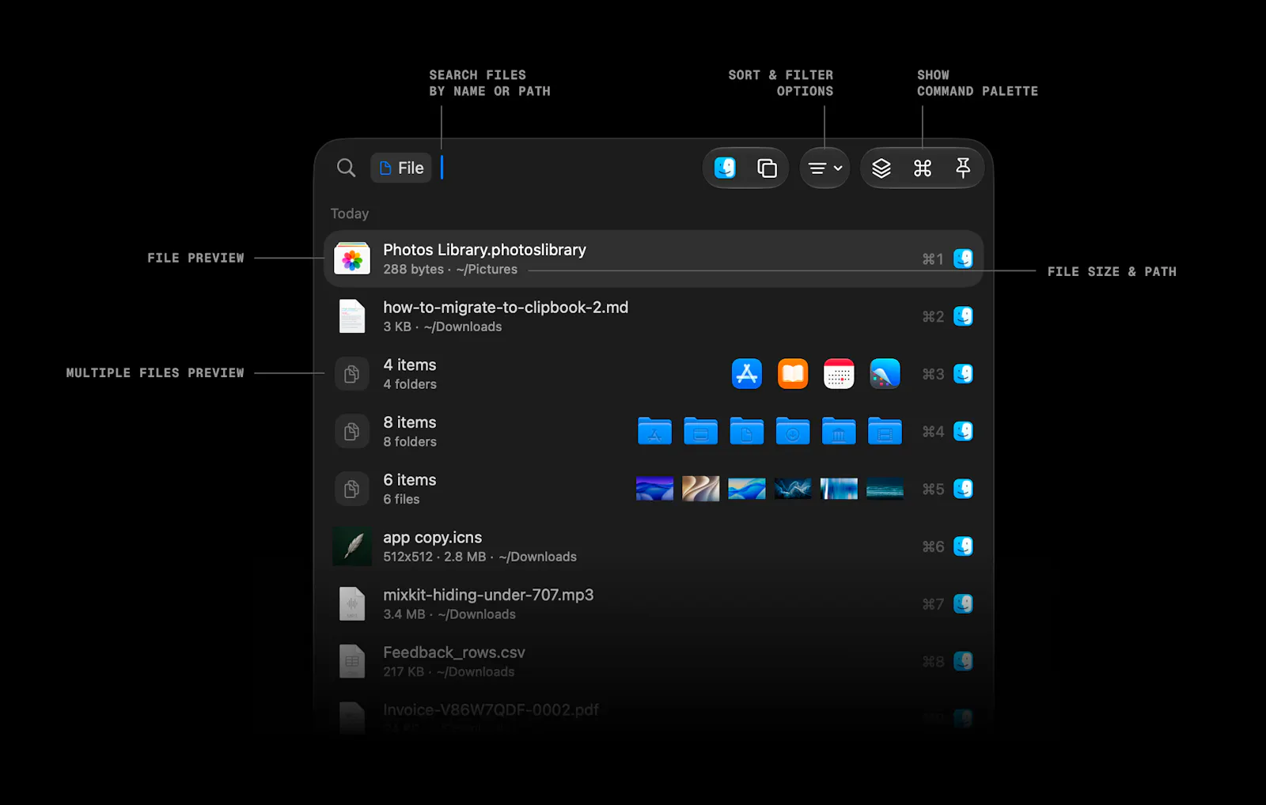The image size is (1266, 805).
Task: Select the app copy.icns entry
Action: coord(654,546)
